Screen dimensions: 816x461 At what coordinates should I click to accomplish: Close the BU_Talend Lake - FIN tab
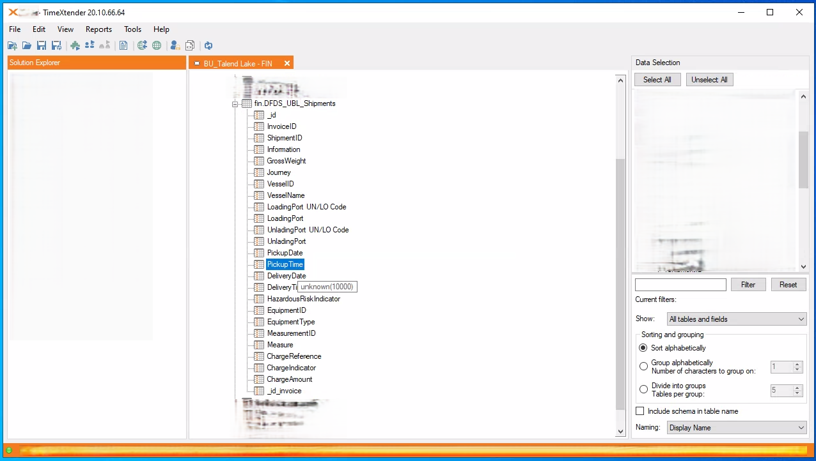[287, 63]
